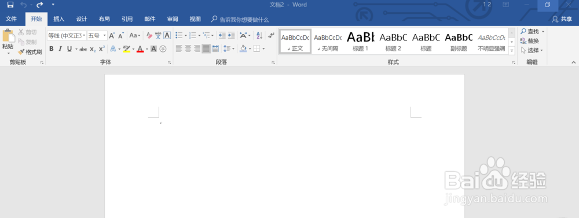The height and width of the screenshot is (218, 579).
Task: Apply the 无间隔 style
Action: pos(328,42)
